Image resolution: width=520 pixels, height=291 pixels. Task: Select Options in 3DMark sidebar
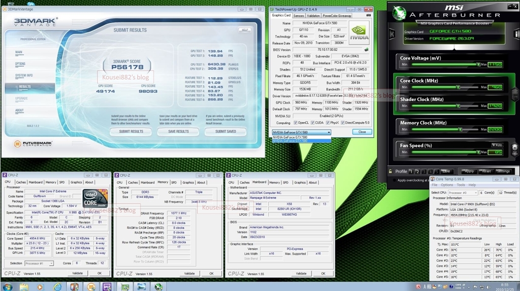[x=20, y=64]
